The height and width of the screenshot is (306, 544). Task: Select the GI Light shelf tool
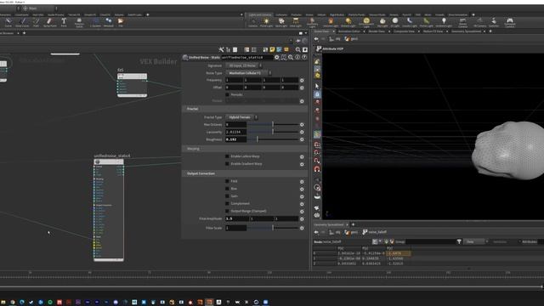click(x=394, y=23)
